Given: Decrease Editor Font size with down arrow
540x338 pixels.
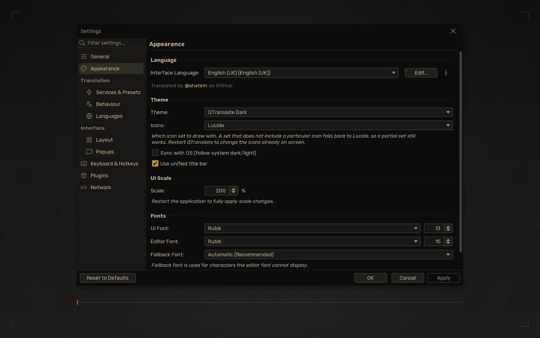Looking at the screenshot, I should [448, 243].
